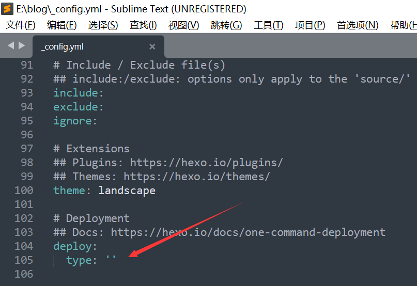The width and height of the screenshot is (417, 286).
Task: Go to previous tab with left arrow
Action: [11, 45]
